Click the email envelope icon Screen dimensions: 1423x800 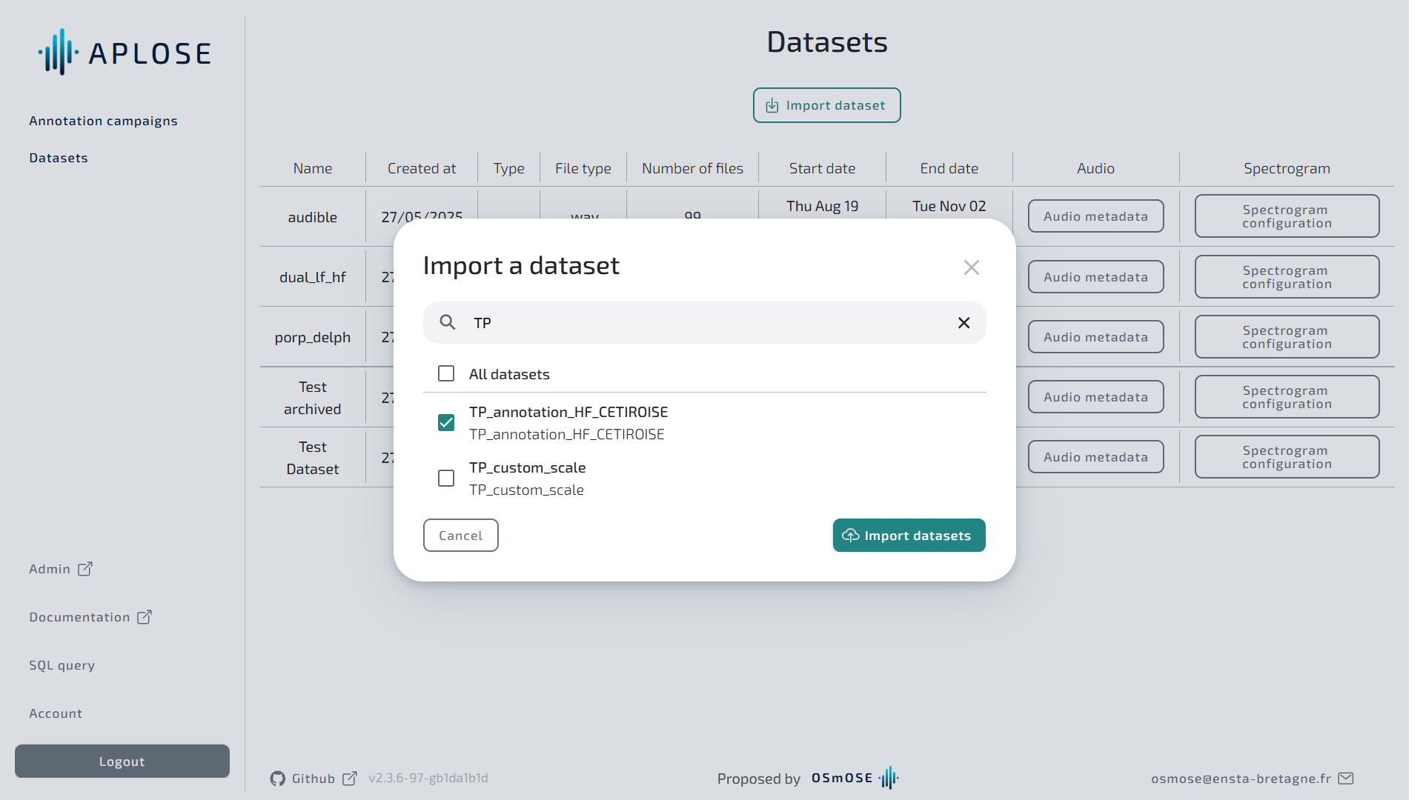(x=1346, y=779)
